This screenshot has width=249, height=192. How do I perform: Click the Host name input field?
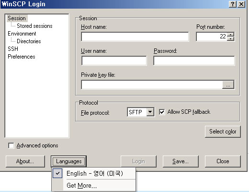[x=135, y=37]
